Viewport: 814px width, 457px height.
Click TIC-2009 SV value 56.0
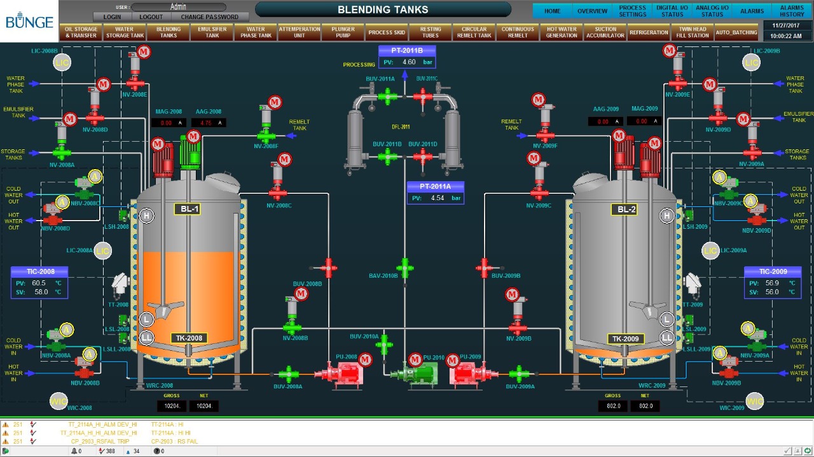point(772,292)
